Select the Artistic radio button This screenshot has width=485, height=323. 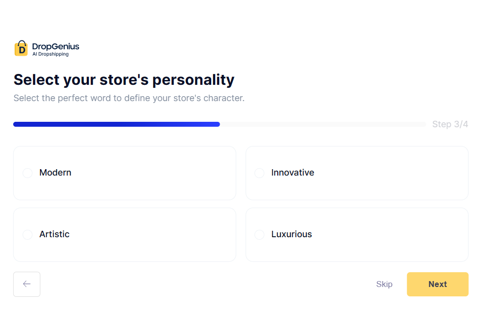pos(27,234)
